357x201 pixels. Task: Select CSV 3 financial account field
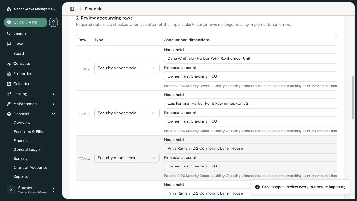pos(250,121)
